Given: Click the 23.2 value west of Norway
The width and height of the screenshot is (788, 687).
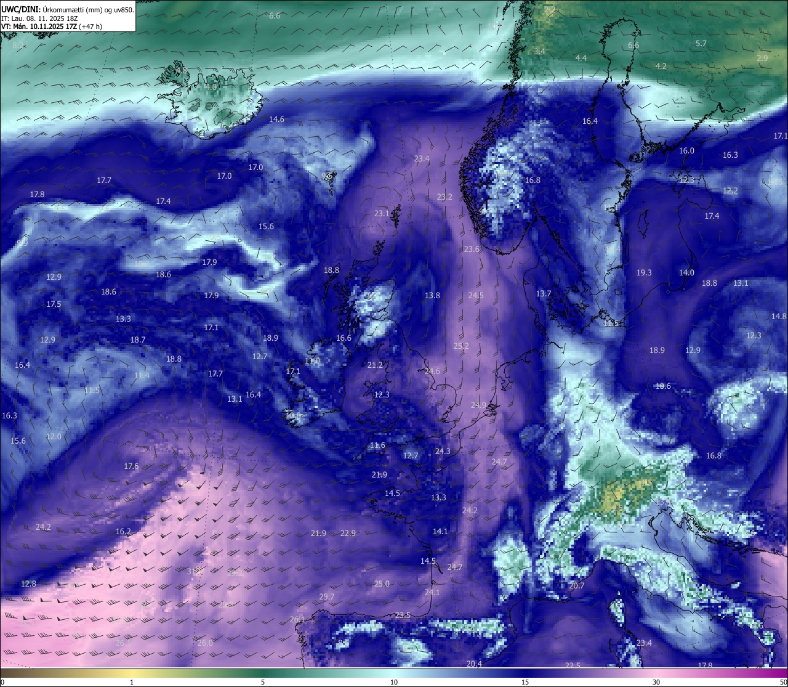Looking at the screenshot, I should (x=444, y=197).
